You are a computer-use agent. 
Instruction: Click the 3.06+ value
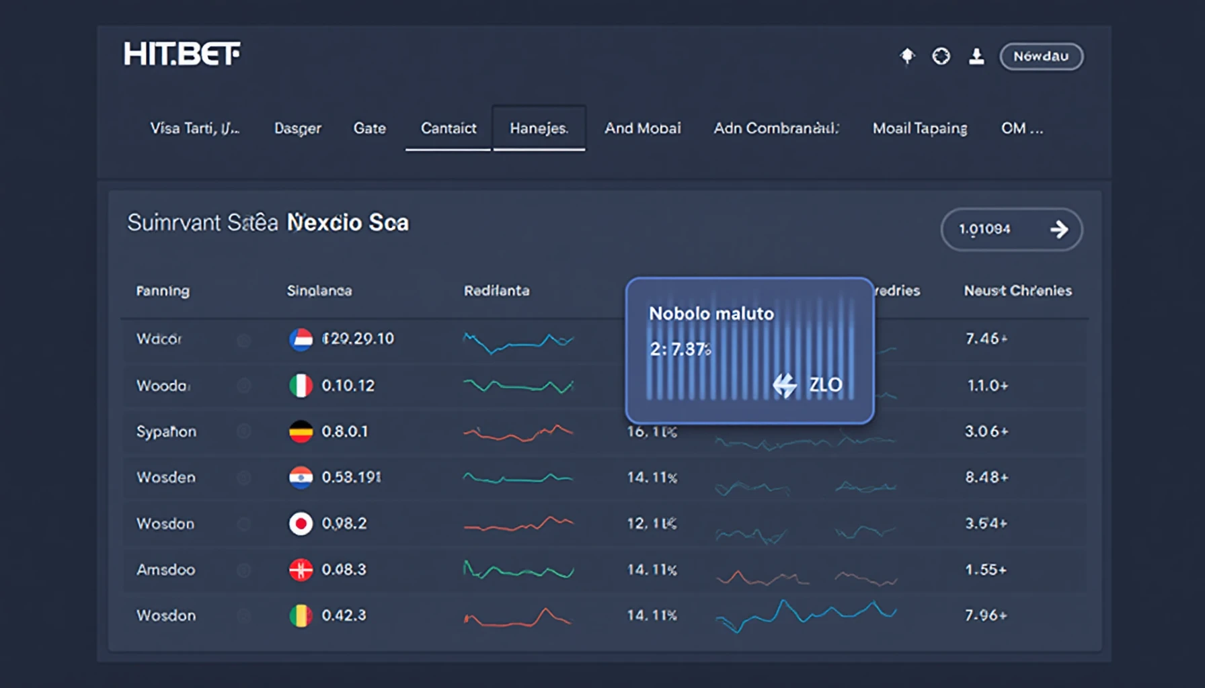pyautogui.click(x=986, y=431)
